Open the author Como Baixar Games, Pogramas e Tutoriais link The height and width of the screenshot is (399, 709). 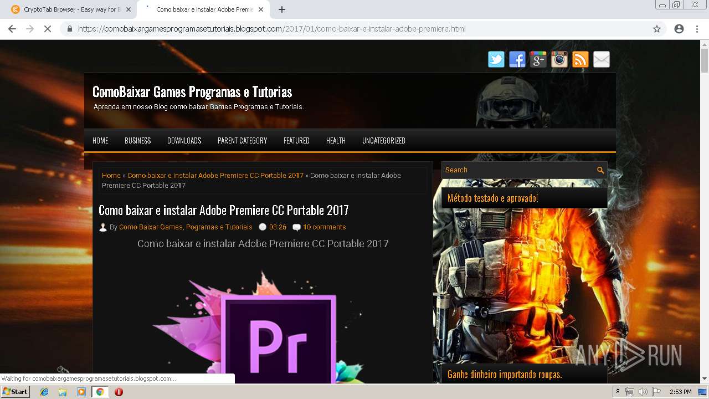click(186, 227)
